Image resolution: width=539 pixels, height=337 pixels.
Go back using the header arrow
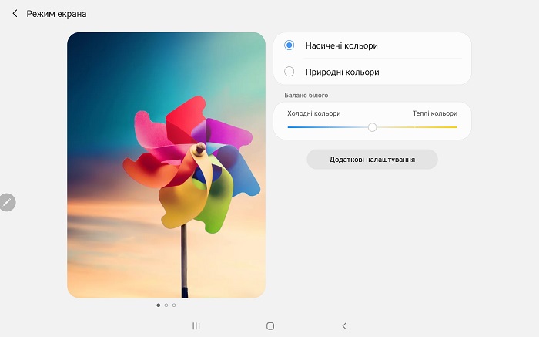pos(15,14)
